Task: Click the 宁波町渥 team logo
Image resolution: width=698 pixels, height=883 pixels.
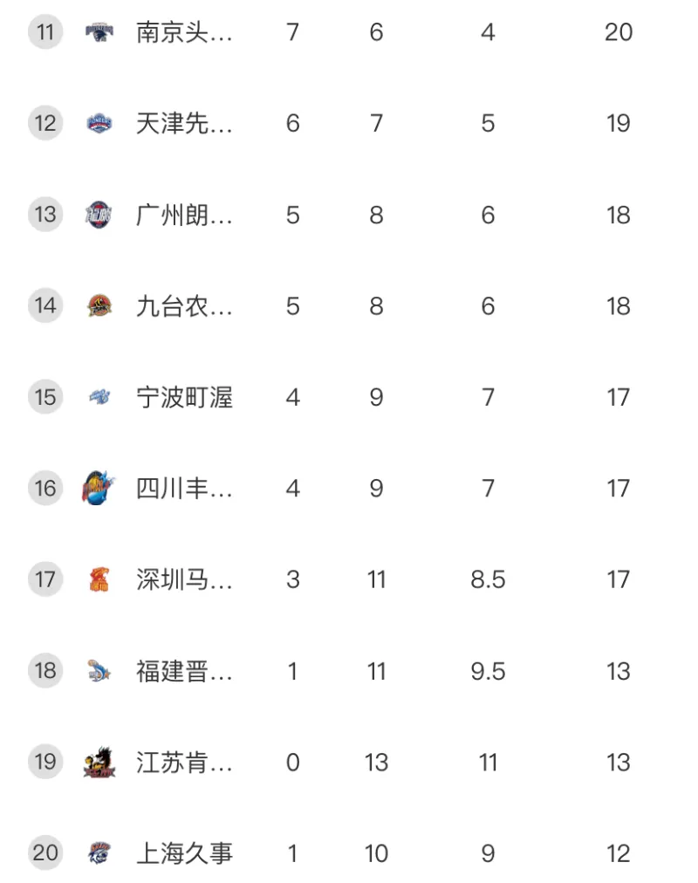Action: [x=99, y=397]
